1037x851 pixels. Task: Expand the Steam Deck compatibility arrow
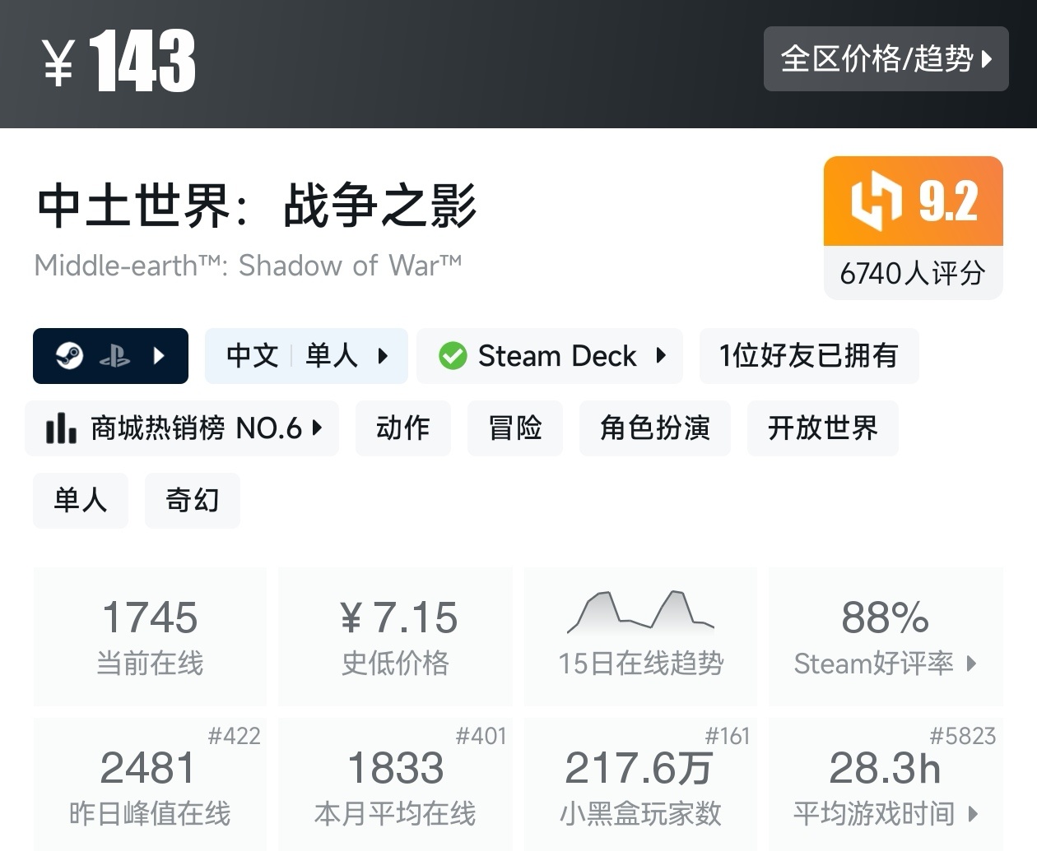click(x=661, y=356)
